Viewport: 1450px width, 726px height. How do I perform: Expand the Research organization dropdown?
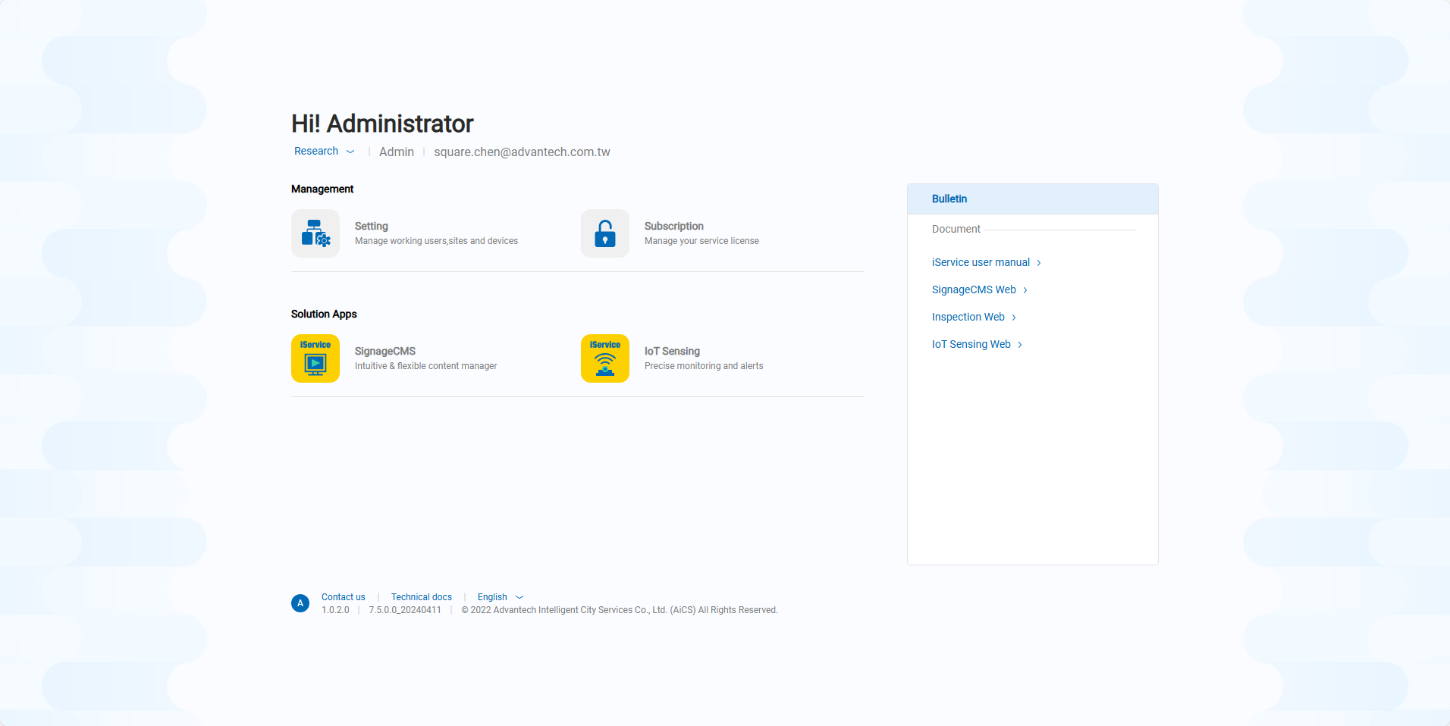[x=324, y=152]
